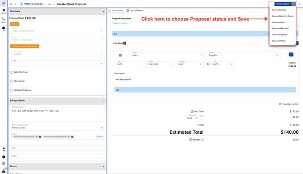Click the Tax percent field
The height and width of the screenshot is (174, 303).
pyautogui.click(x=222, y=64)
